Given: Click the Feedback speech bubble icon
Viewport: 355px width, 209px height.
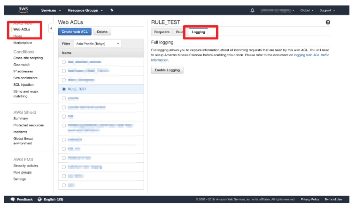Looking at the screenshot, I should tap(13, 199).
